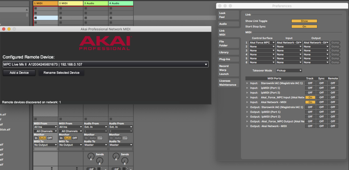Expand Input Akai_Force_MPC Input row
349x170 pixels.
click(247, 97)
